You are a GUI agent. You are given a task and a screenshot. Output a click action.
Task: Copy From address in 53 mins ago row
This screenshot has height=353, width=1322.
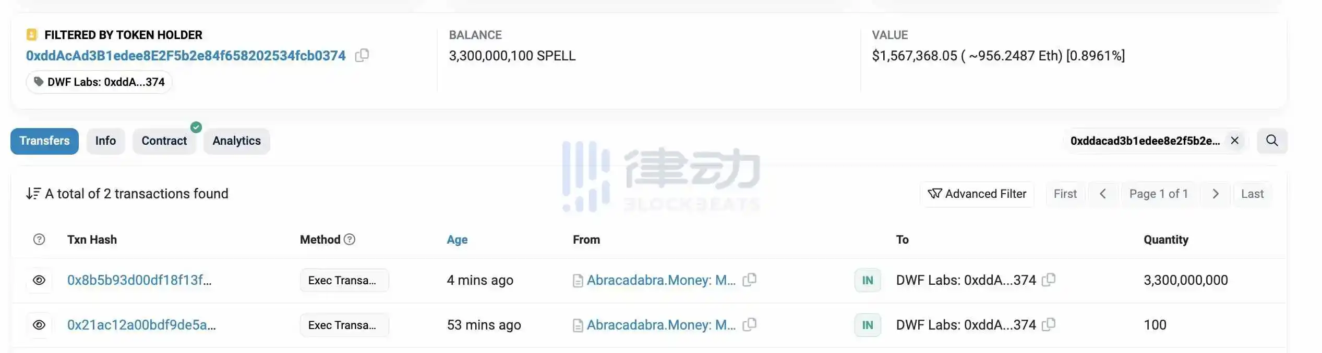750,325
